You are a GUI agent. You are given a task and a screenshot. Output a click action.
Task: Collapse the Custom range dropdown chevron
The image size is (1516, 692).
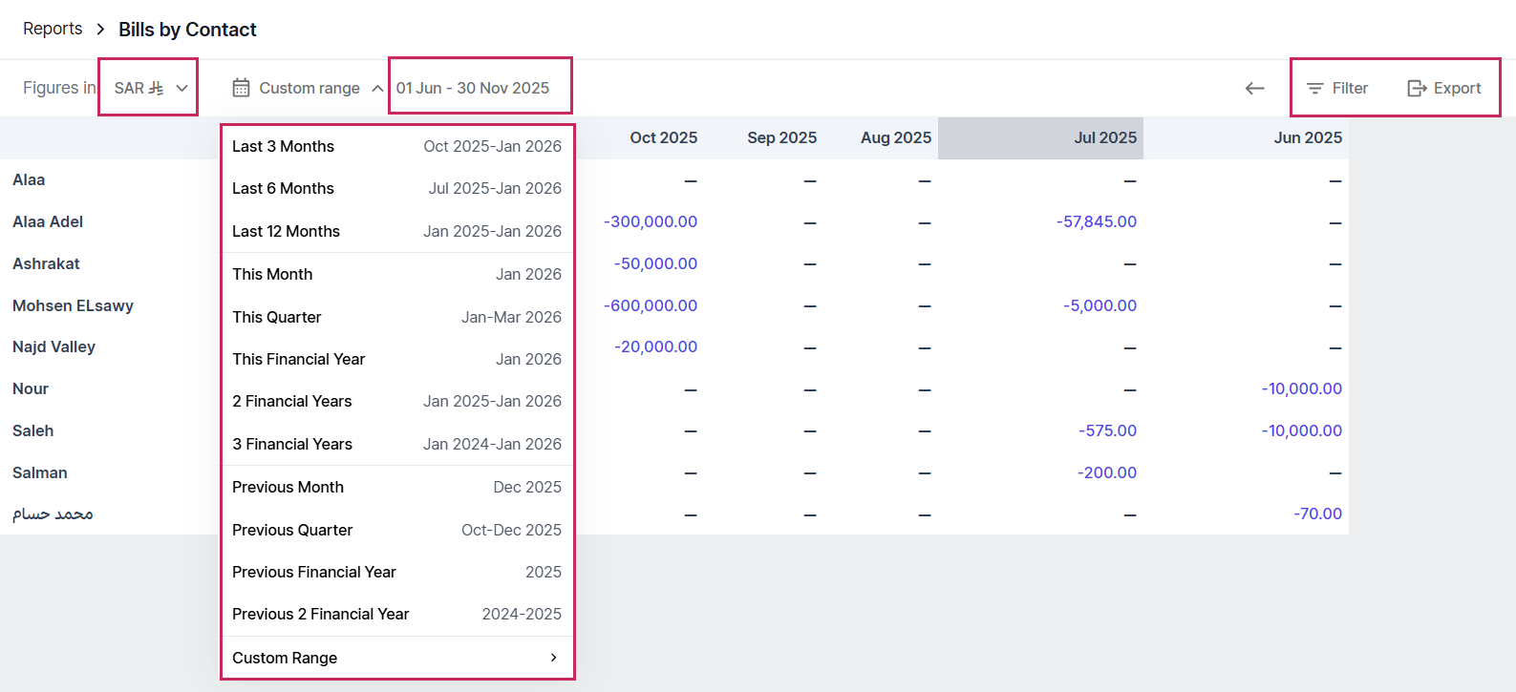point(377,88)
